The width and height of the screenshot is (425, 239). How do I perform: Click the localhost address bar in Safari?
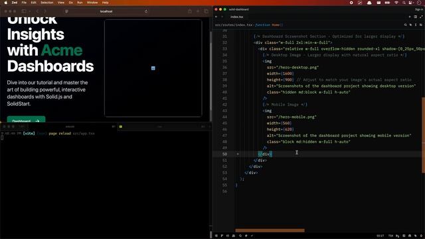(106, 11)
